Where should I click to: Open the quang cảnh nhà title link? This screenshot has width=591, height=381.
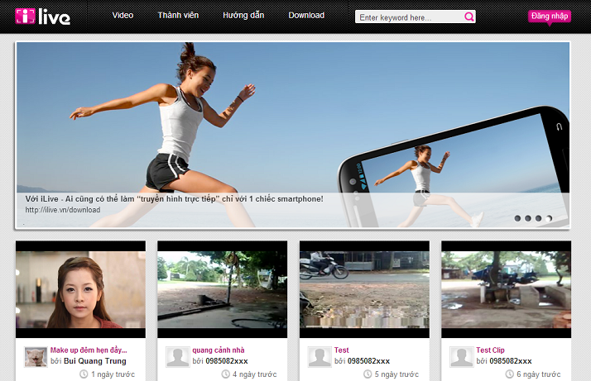(219, 350)
